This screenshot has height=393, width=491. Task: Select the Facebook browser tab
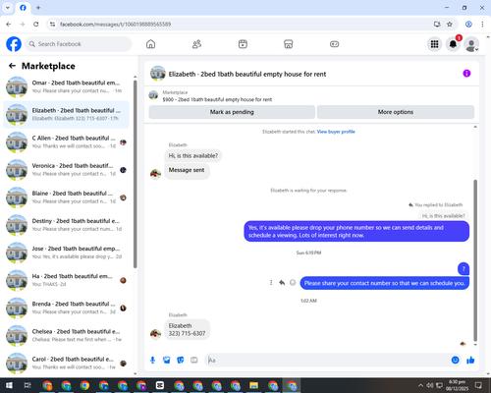[23, 8]
